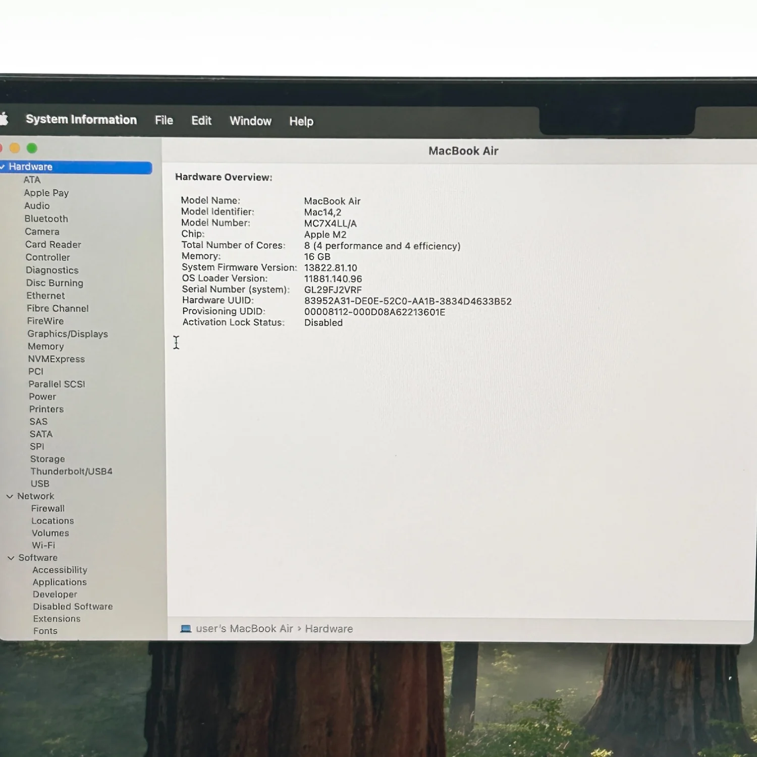
Task: Open the File menu
Action: [x=164, y=120]
